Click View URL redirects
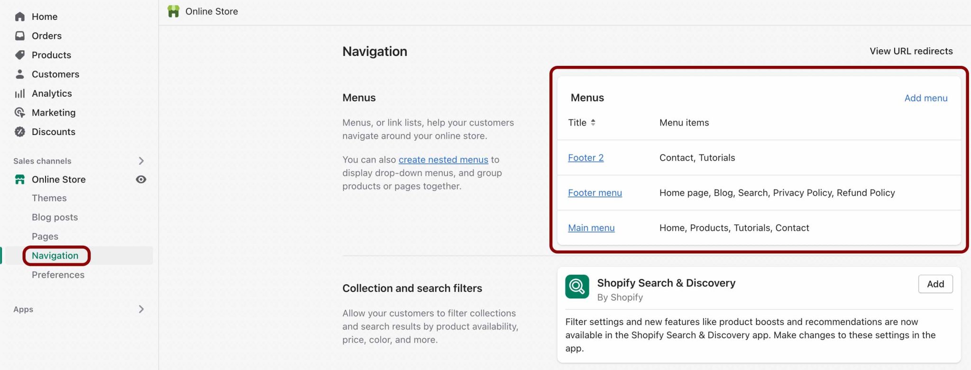The image size is (971, 370). coord(911,51)
